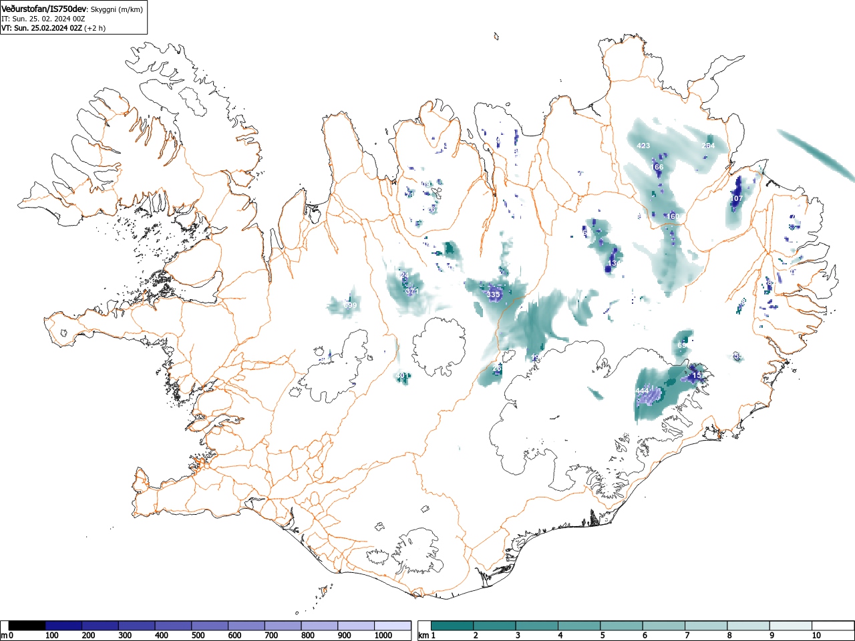Screen dimensions: 855x641
Task: Click the visibility value '599' on the map
Action: pyautogui.click(x=350, y=305)
